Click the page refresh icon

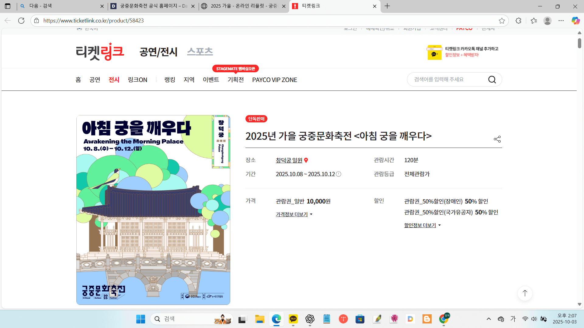(21, 20)
